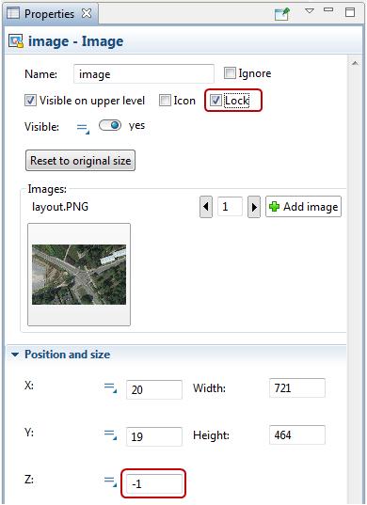Tick the Icon checkbox

point(165,101)
